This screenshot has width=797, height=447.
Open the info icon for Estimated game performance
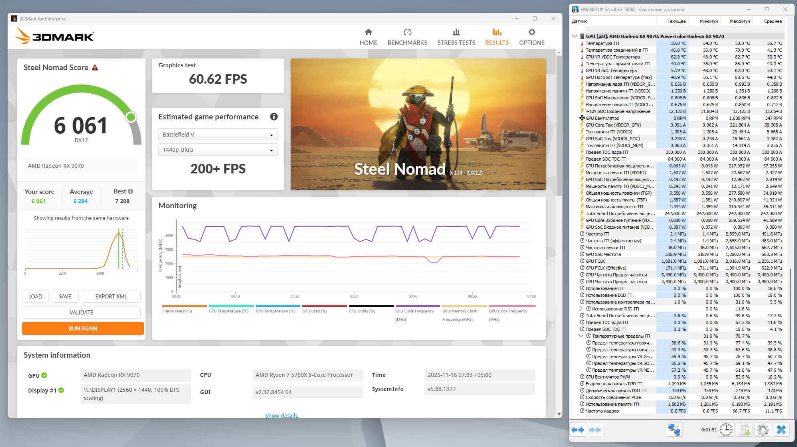coord(274,117)
